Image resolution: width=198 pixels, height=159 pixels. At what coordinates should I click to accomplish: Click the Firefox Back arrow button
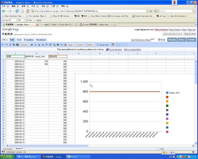3,11
